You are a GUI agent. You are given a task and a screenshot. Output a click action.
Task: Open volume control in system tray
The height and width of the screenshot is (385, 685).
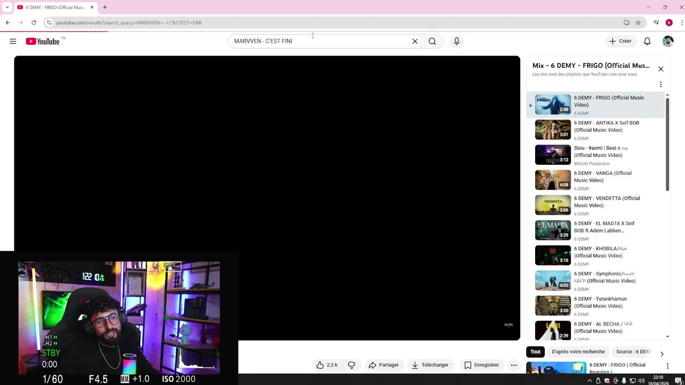click(x=641, y=381)
